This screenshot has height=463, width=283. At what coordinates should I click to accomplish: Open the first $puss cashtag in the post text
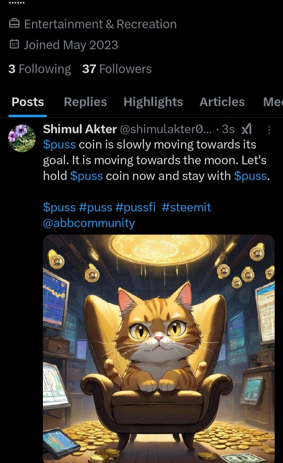coord(59,145)
